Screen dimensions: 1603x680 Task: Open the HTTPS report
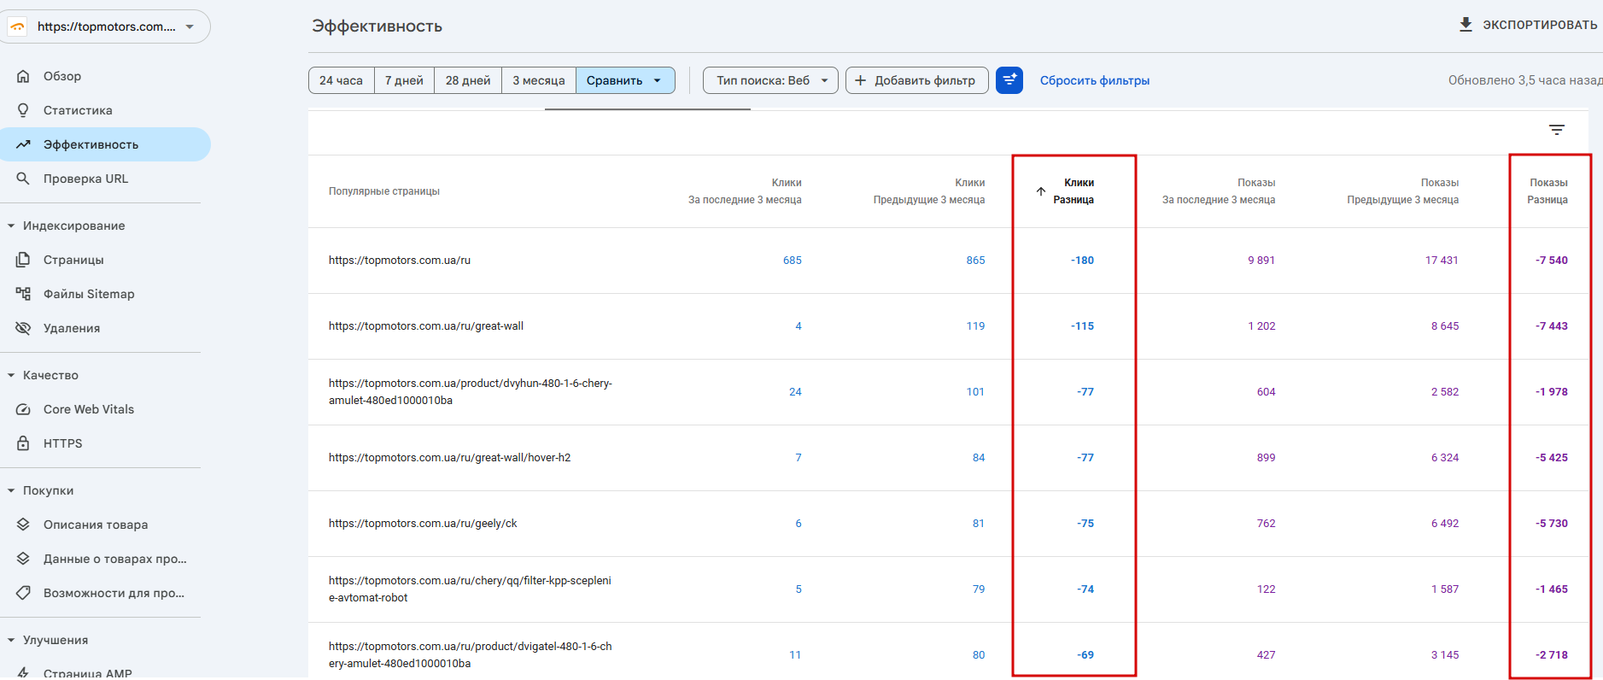pyautogui.click(x=63, y=443)
